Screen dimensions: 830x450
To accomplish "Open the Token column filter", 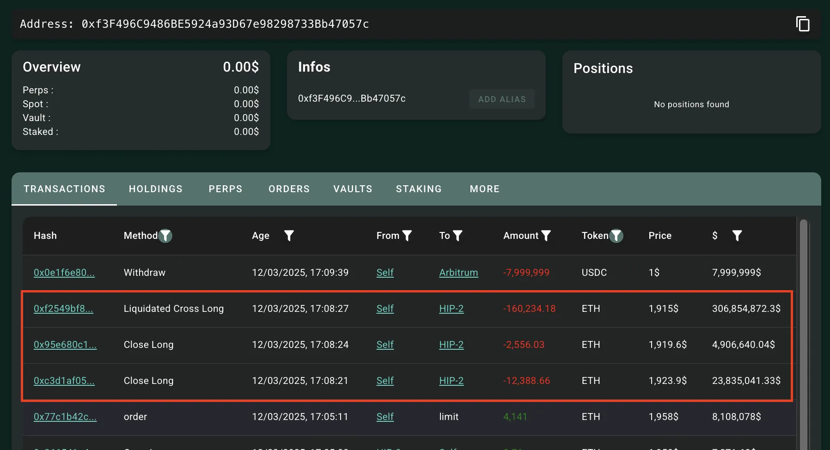I will click(616, 236).
